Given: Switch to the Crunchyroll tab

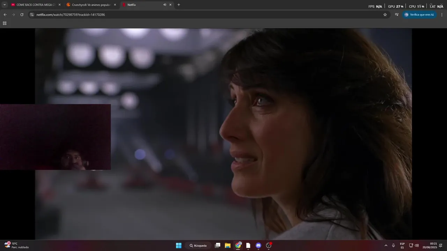Looking at the screenshot, I should click(91, 5).
